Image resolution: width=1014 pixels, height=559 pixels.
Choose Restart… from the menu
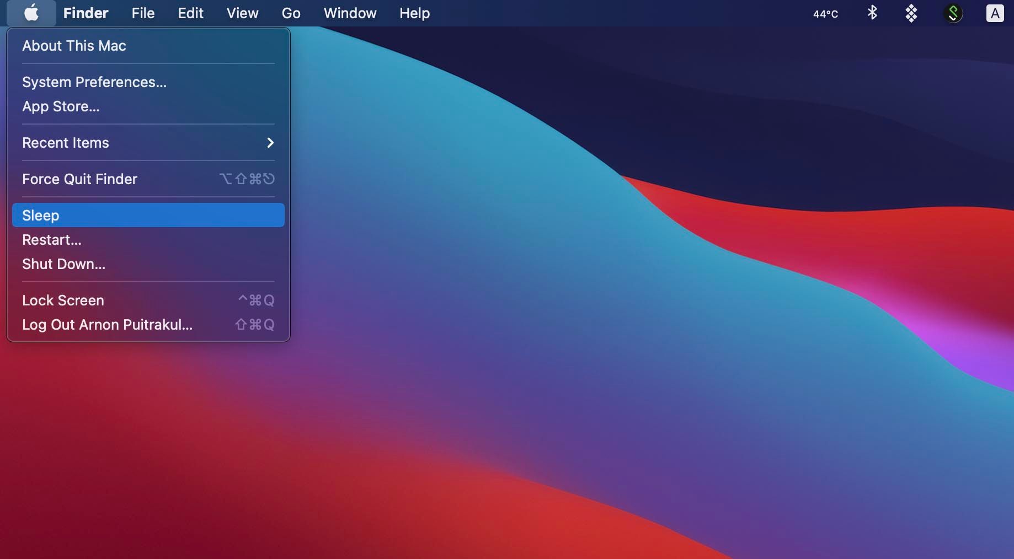[148, 240]
